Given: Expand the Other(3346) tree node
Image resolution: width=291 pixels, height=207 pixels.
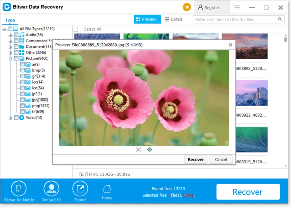Looking at the screenshot, I should (10, 53).
